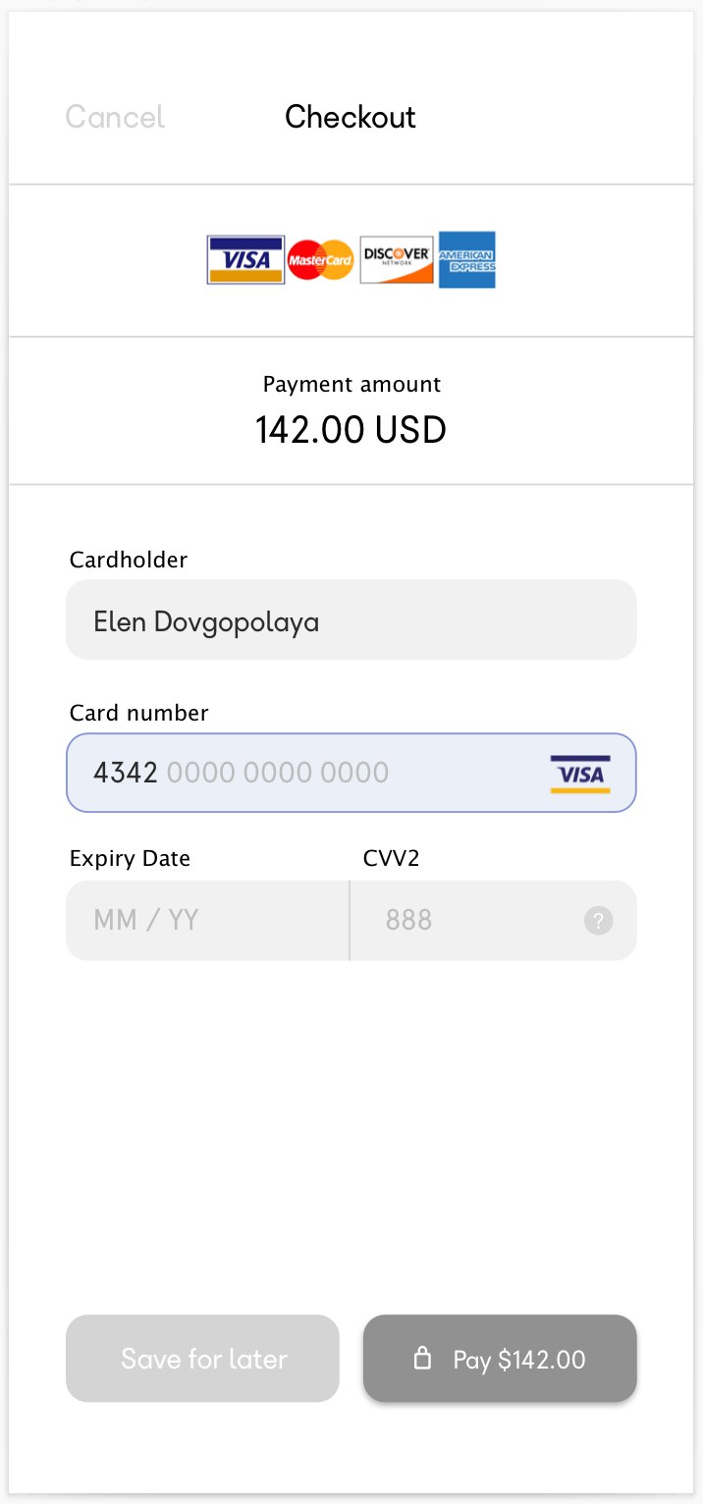Click the Card number label

[x=139, y=713]
